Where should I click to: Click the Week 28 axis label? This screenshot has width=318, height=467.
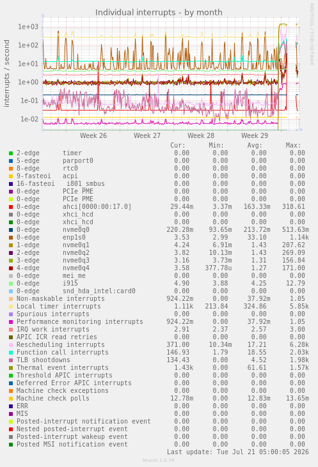coord(201,135)
